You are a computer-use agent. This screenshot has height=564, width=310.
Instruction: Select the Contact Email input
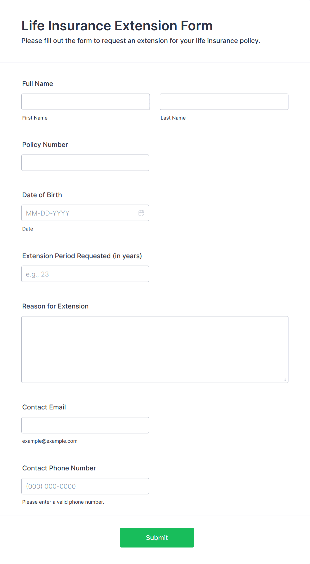coord(85,425)
